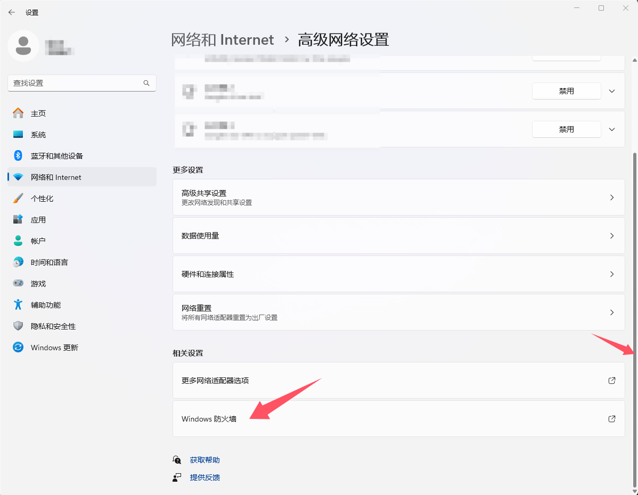This screenshot has width=638, height=495.
Task: Open Windows 更新 category
Action: [82, 347]
